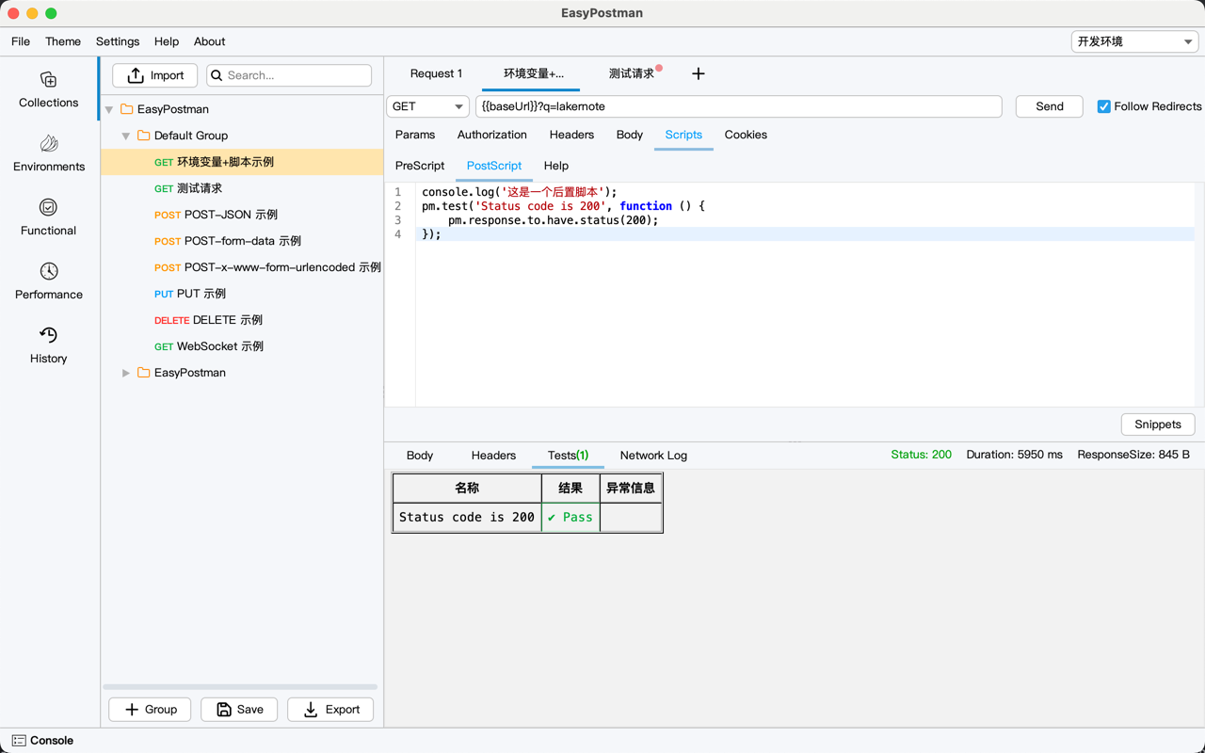Open the Environments sidebar icon

(x=49, y=144)
